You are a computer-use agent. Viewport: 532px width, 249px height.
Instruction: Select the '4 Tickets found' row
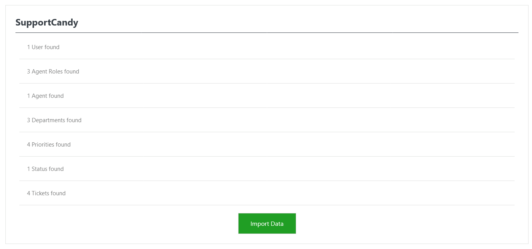(46, 193)
